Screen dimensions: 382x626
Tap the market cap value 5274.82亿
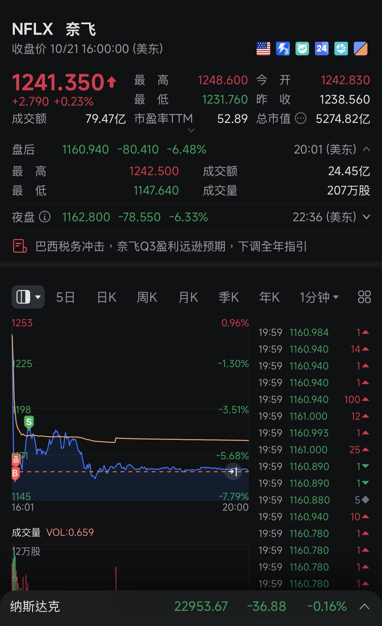click(343, 119)
